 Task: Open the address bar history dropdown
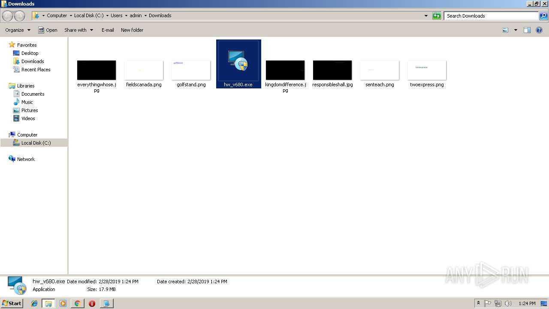426,16
